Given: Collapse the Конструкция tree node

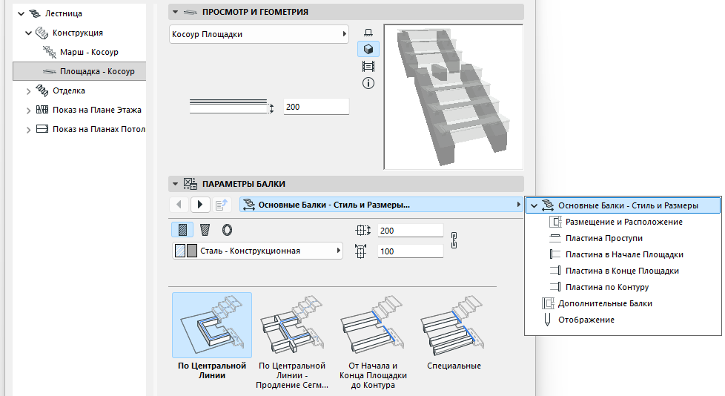Looking at the screenshot, I should (x=29, y=33).
